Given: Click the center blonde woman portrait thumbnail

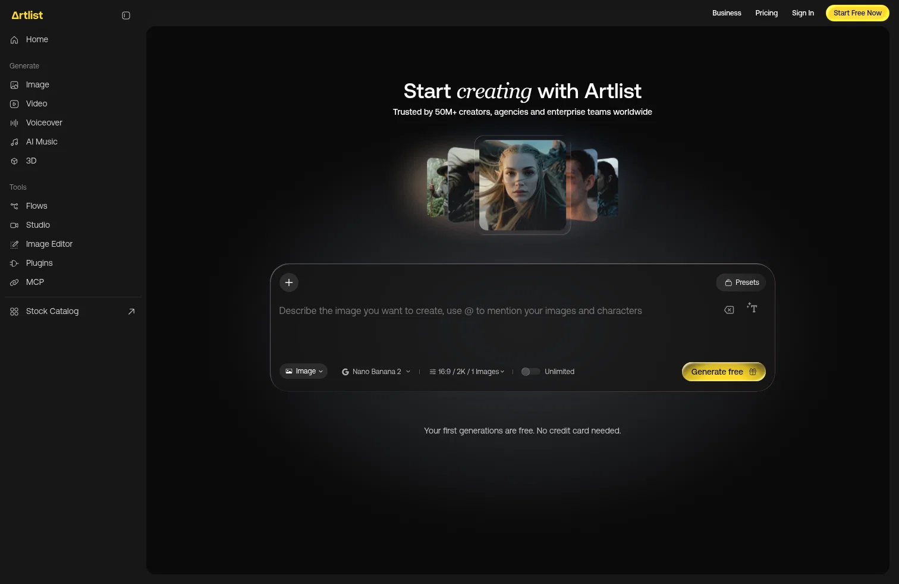Looking at the screenshot, I should 523,185.
